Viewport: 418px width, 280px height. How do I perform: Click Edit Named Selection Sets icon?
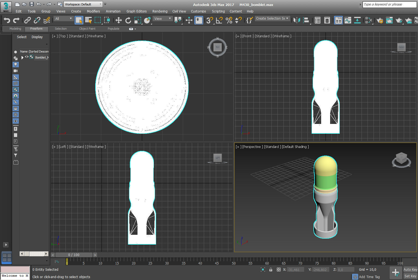click(249, 20)
